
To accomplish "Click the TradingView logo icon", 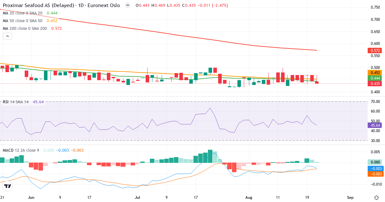I will [x=8, y=186].
